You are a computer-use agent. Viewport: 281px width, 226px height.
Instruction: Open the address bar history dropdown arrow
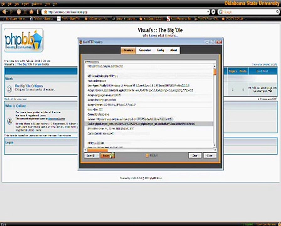pos(208,12)
